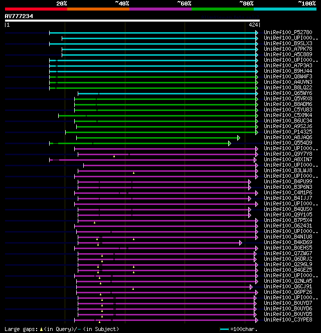This screenshot has height=333, width=321.
Task: Click the cyan ~100% identity legend segment
Action: (x=285, y=9)
